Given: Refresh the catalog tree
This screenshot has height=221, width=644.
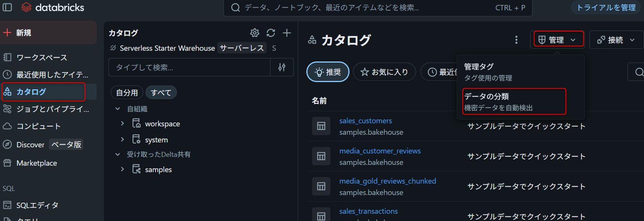Looking at the screenshot, I should click(271, 33).
